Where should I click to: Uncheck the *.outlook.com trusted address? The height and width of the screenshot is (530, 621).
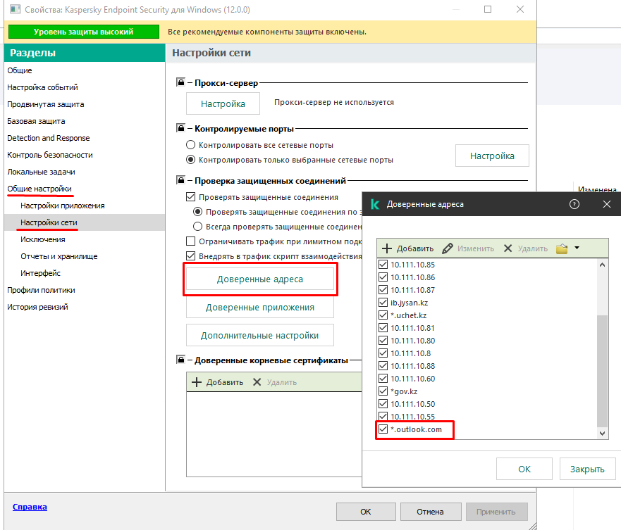point(383,429)
